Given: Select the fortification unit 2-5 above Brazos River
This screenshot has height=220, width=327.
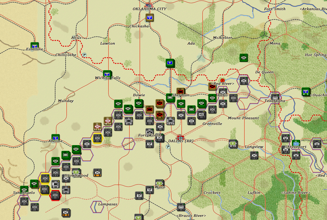Looking at the screenshot, I should coord(181,207).
